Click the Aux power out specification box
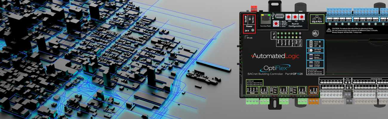Viewport: 388px width, 119px height. point(315,71)
